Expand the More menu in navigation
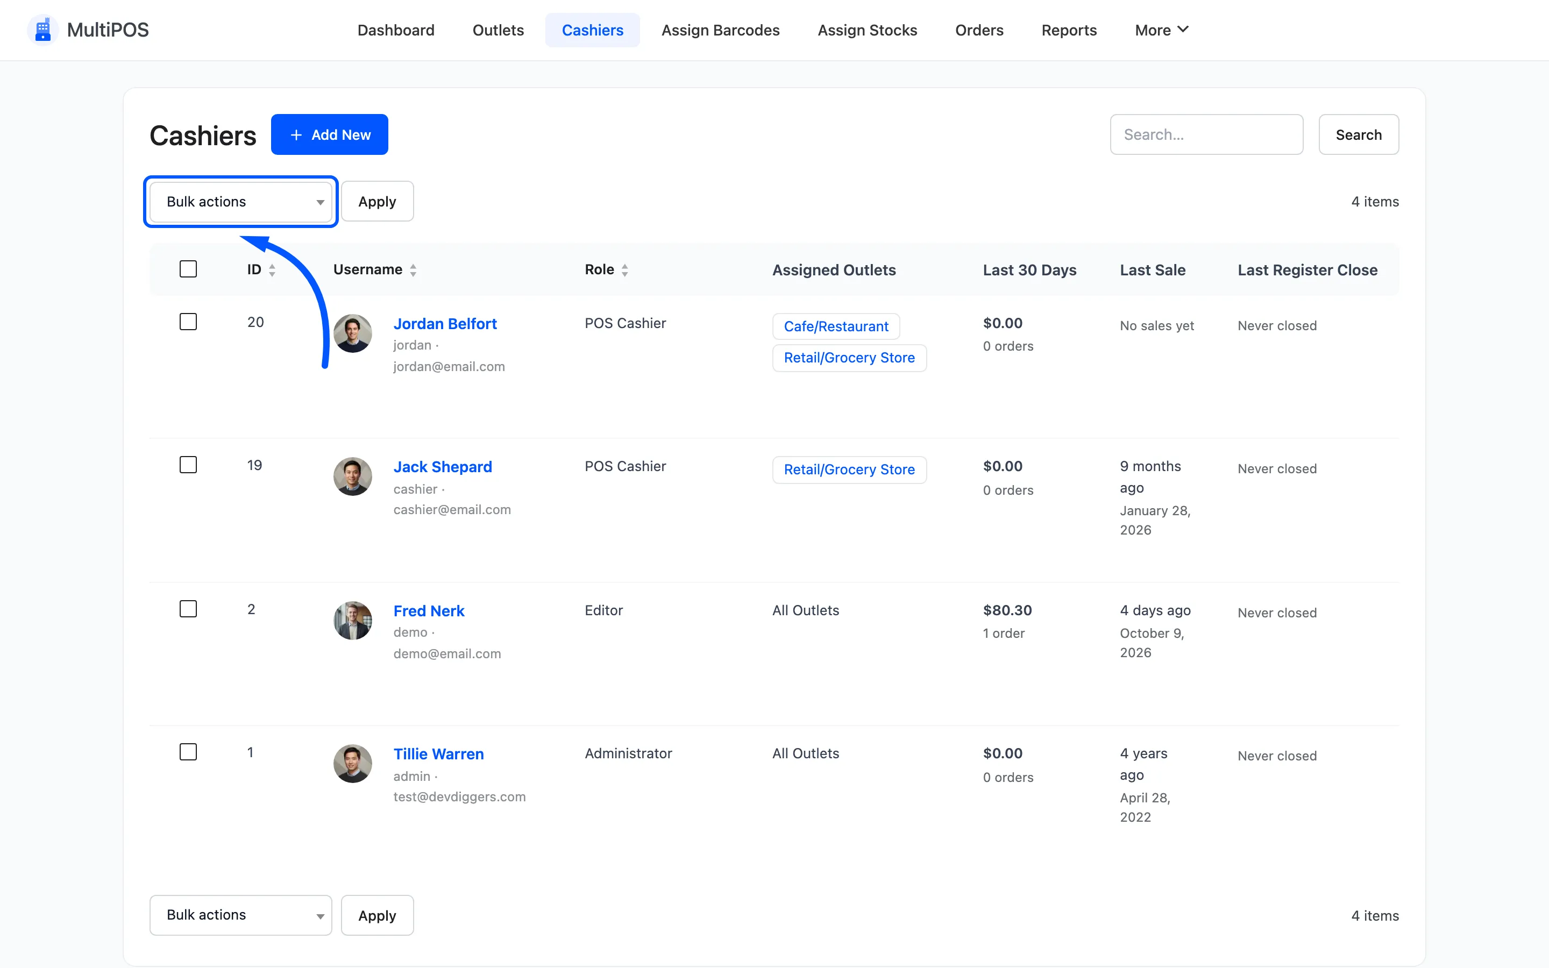The height and width of the screenshot is (968, 1549). (1161, 30)
